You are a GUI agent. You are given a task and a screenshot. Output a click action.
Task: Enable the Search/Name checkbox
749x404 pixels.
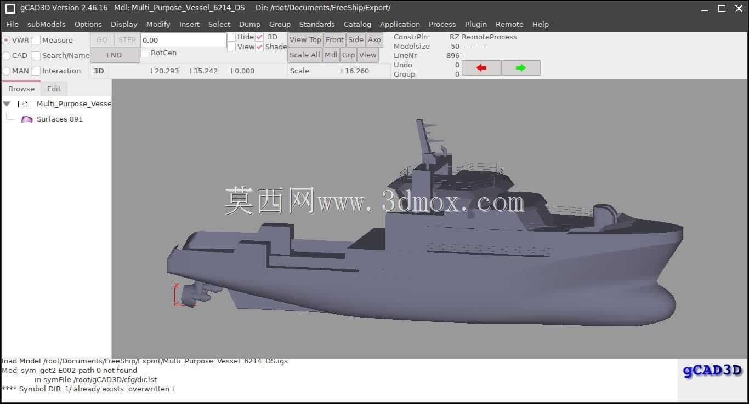pyautogui.click(x=36, y=55)
